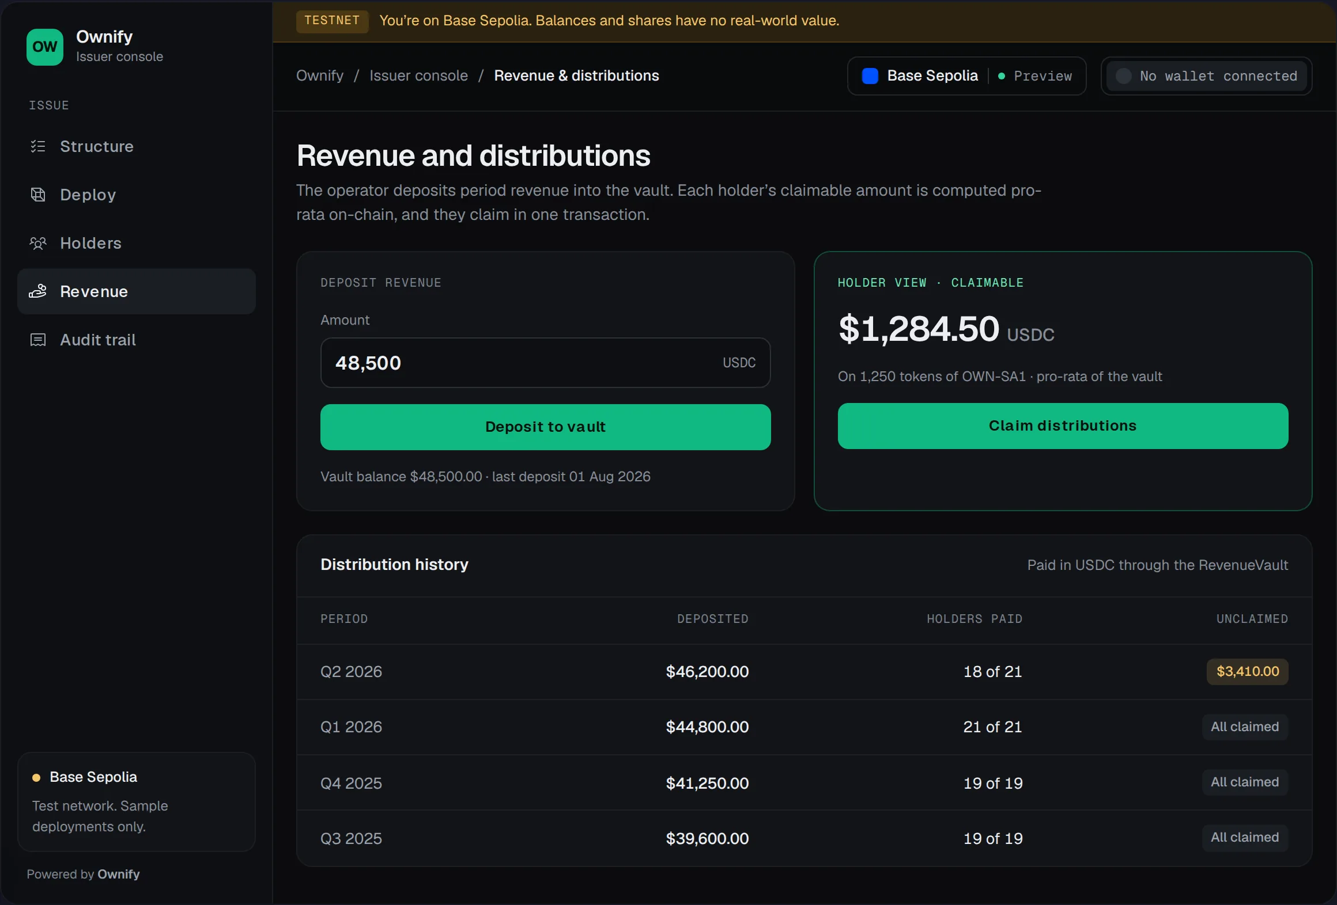The height and width of the screenshot is (905, 1337).
Task: Click the All claimed badge for Q4 2025
Action: (x=1245, y=782)
